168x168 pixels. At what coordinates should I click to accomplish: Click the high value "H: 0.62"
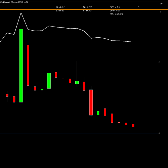(87, 7)
